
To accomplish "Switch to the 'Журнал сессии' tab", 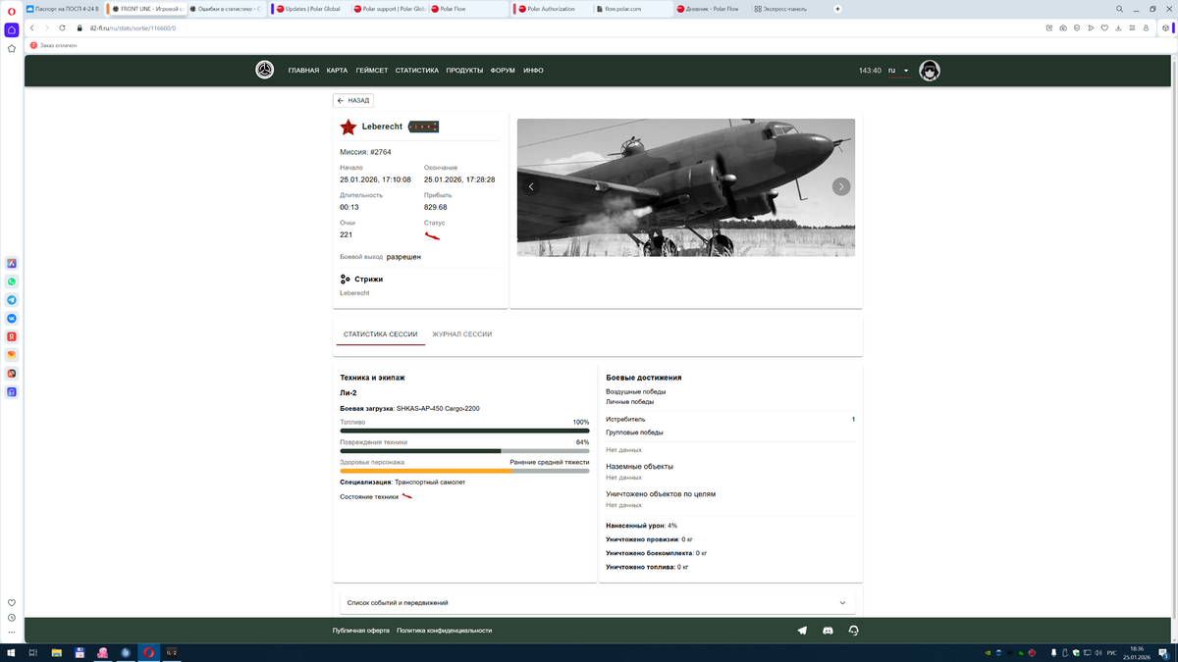I will (x=461, y=334).
